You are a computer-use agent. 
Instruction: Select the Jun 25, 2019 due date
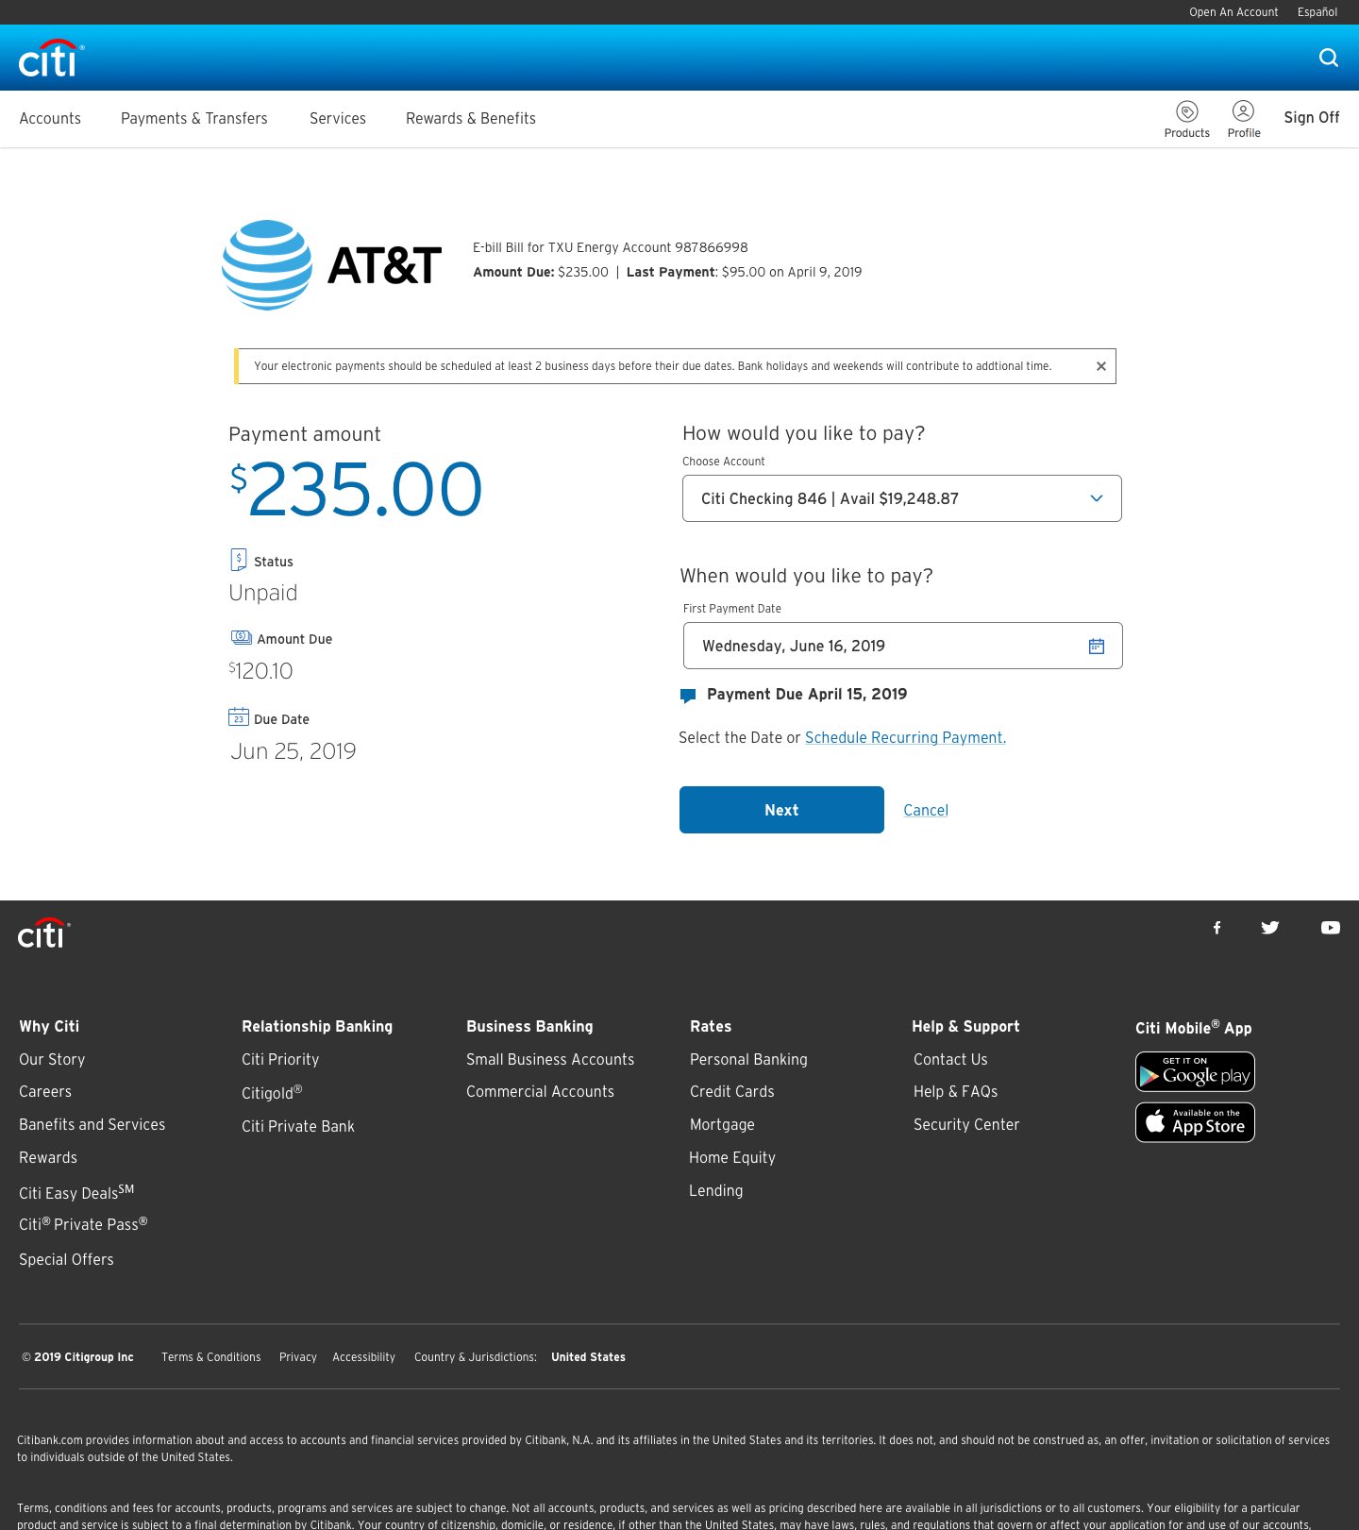(294, 751)
